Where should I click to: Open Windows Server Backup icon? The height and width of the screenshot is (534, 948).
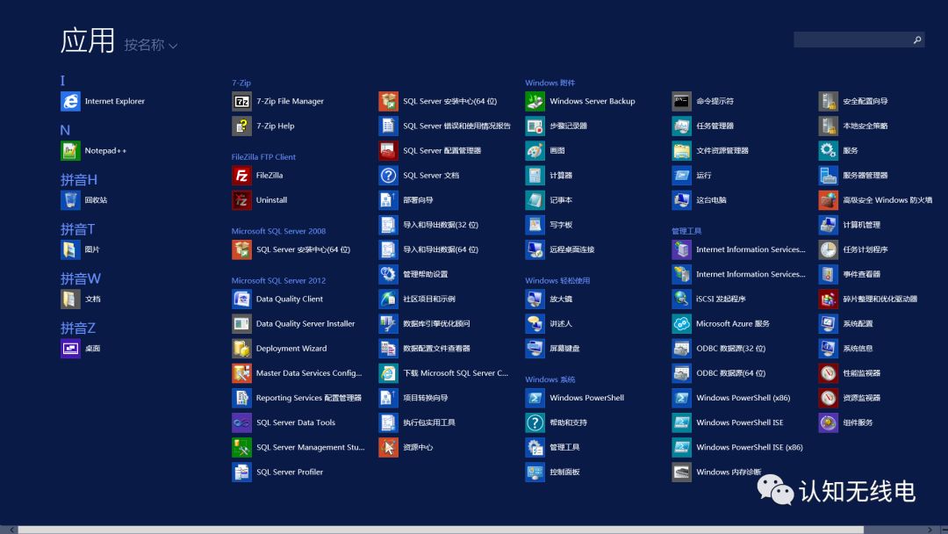(535, 101)
